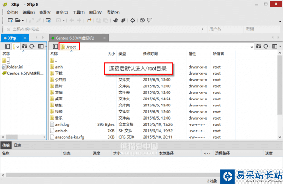Click the play/run toolbar icon
This screenshot has height=184, width=283.
[x=58, y=21]
